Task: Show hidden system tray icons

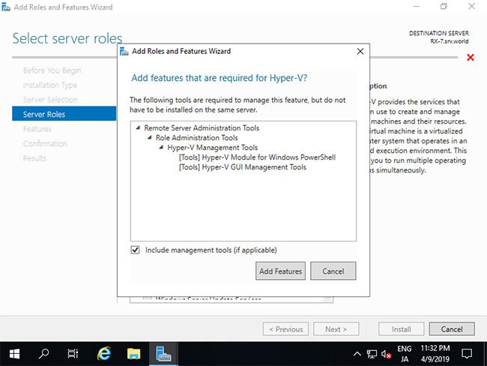Action: click(x=357, y=353)
